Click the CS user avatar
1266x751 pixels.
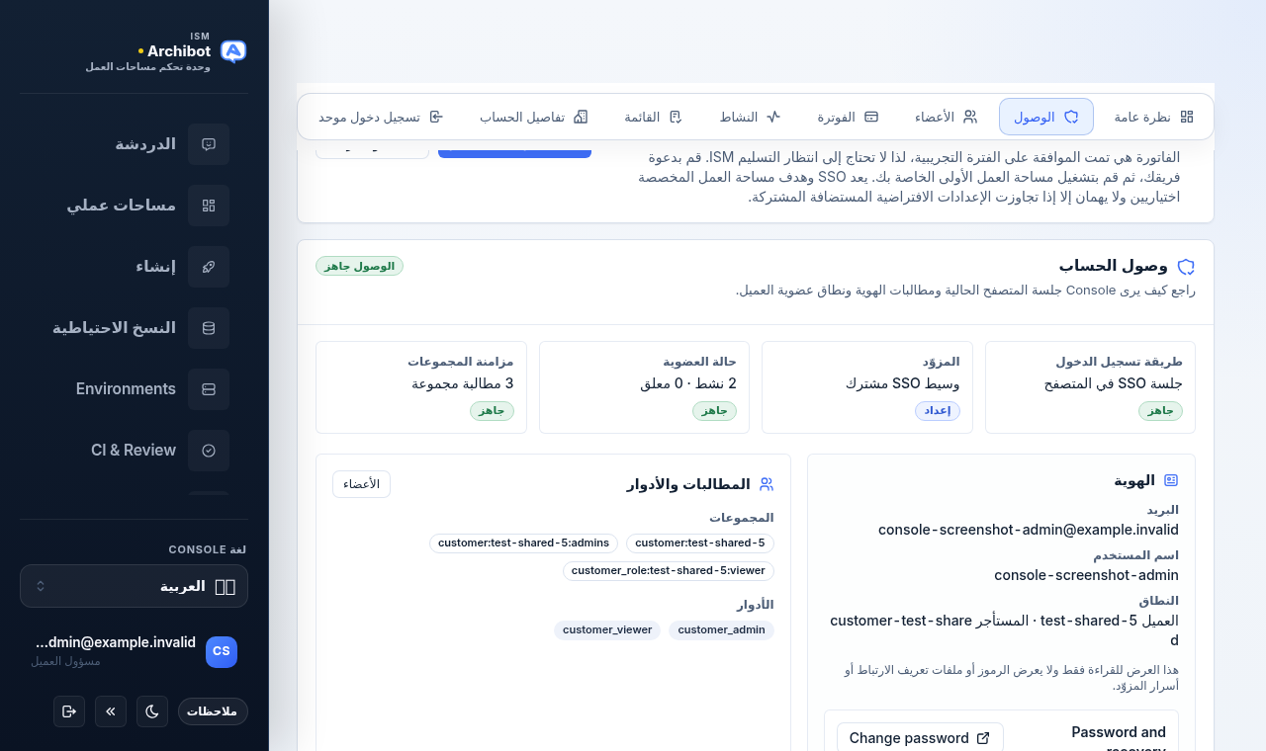[222, 652]
